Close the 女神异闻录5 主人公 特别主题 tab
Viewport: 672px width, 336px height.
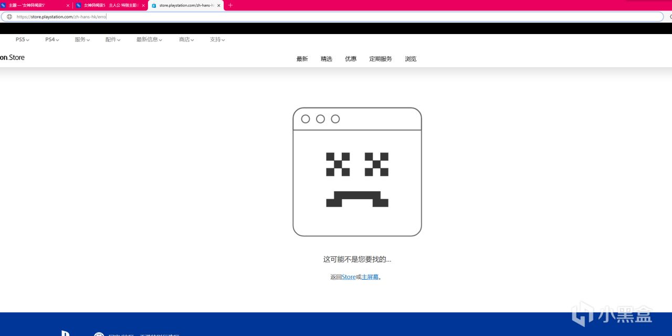point(143,5)
